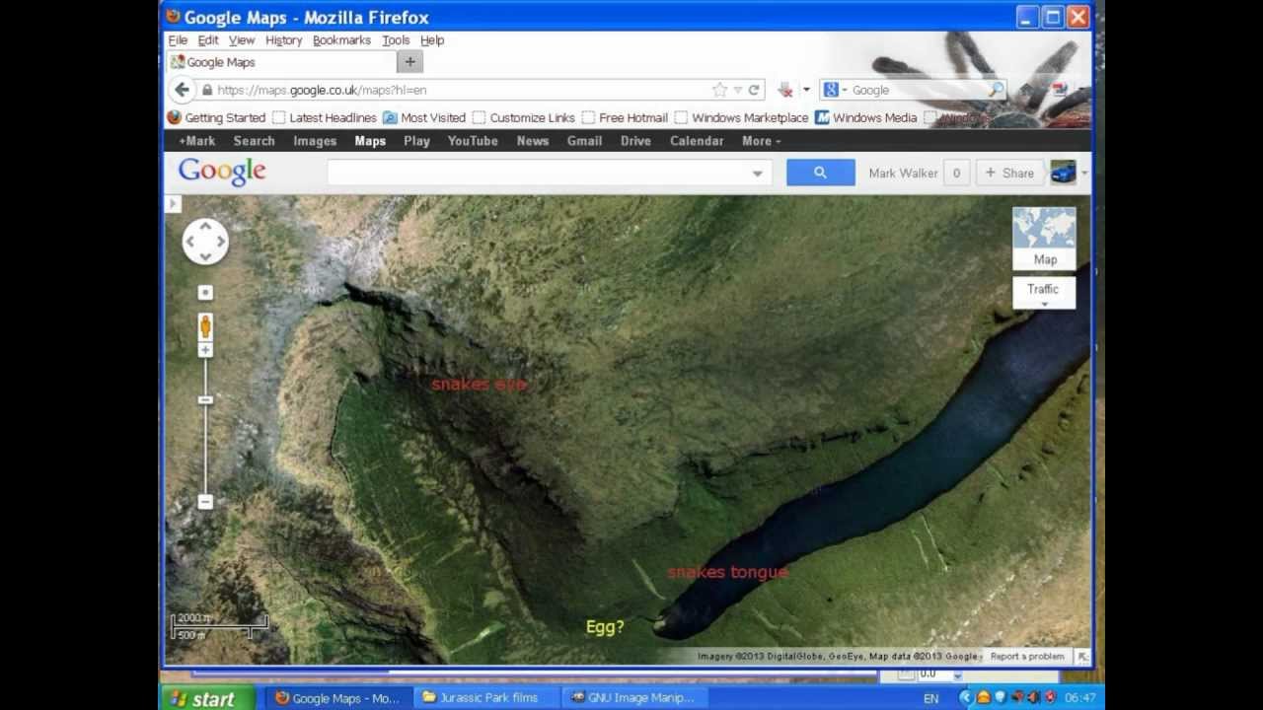Click the Firefox icon beside Getting Started bookmark

point(175,117)
